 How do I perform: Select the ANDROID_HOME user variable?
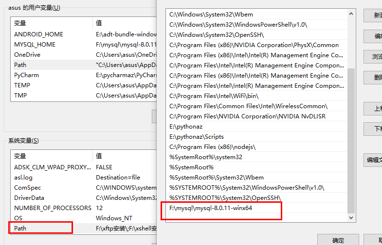click(x=85, y=34)
